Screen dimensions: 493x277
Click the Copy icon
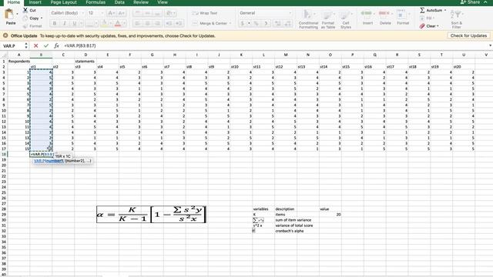coord(25,18)
